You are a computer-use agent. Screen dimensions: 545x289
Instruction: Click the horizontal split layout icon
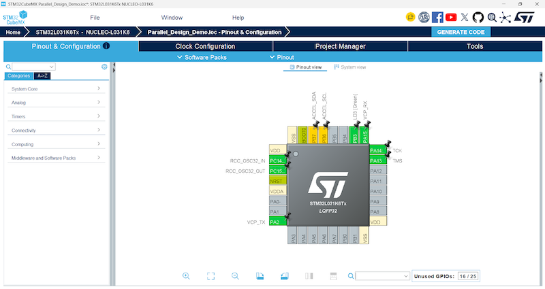click(x=333, y=276)
